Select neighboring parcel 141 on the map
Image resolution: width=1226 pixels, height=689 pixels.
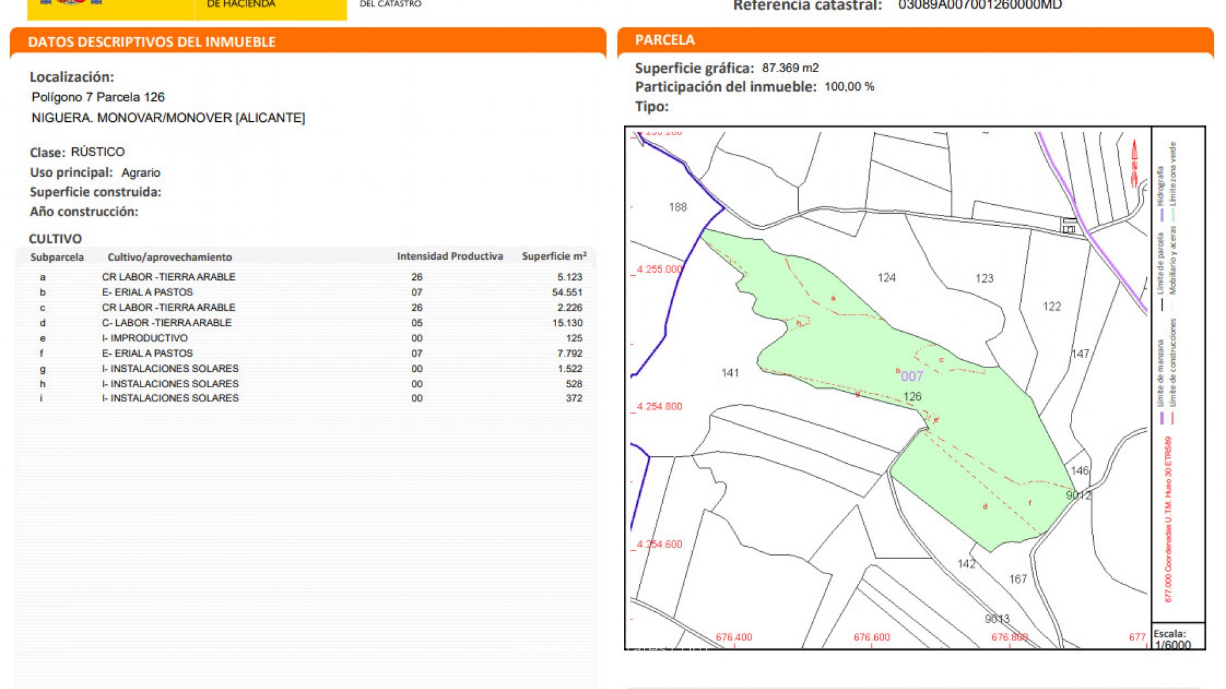tap(730, 373)
